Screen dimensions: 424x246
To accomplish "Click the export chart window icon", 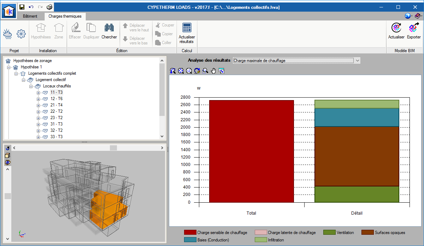I will click(222, 71).
